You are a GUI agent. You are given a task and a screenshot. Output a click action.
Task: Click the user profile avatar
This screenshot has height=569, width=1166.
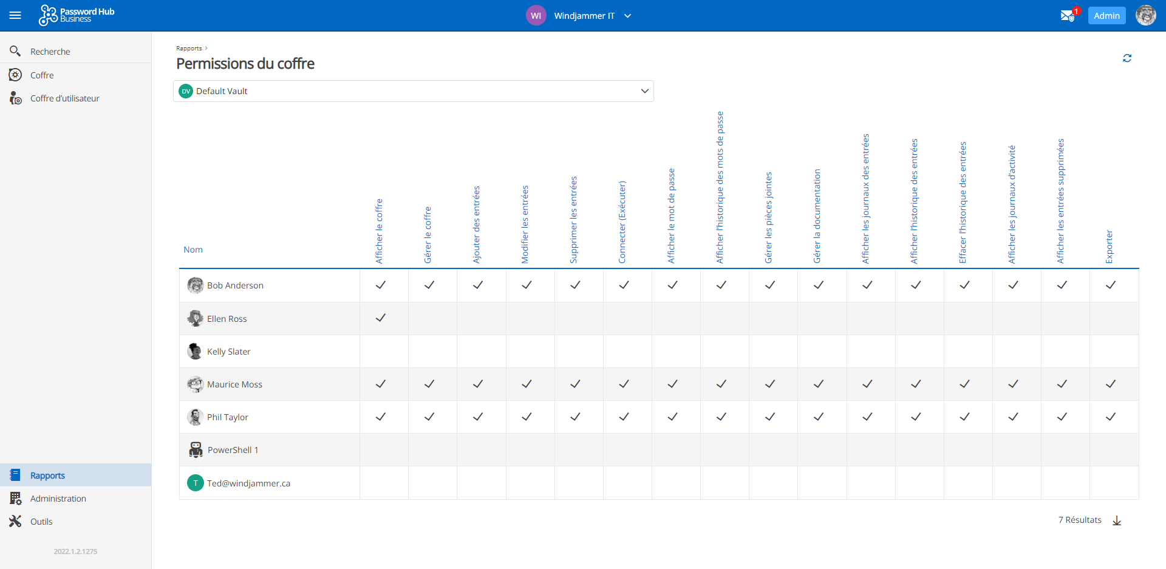click(1145, 16)
